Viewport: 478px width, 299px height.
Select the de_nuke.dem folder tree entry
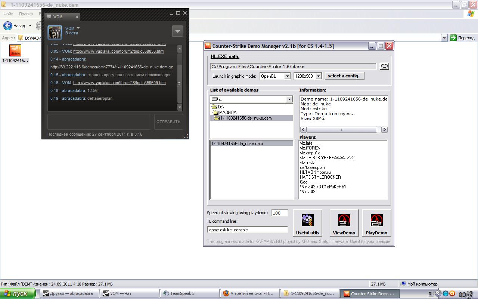[x=243, y=118]
